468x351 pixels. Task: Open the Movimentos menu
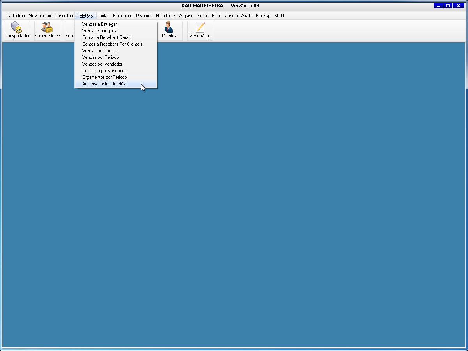click(x=40, y=16)
